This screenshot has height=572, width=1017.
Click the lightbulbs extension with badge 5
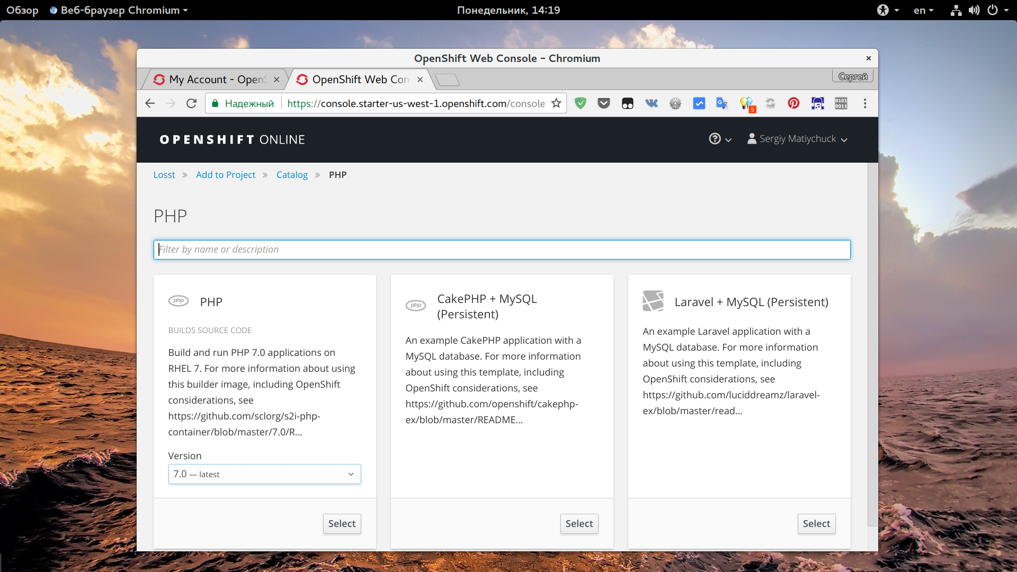pyautogui.click(x=746, y=103)
